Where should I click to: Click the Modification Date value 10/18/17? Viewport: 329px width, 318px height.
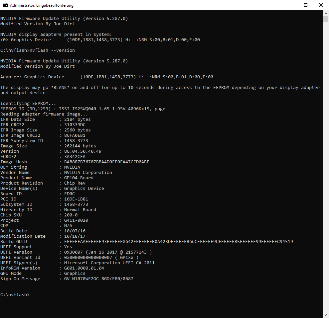pyautogui.click(x=75, y=236)
